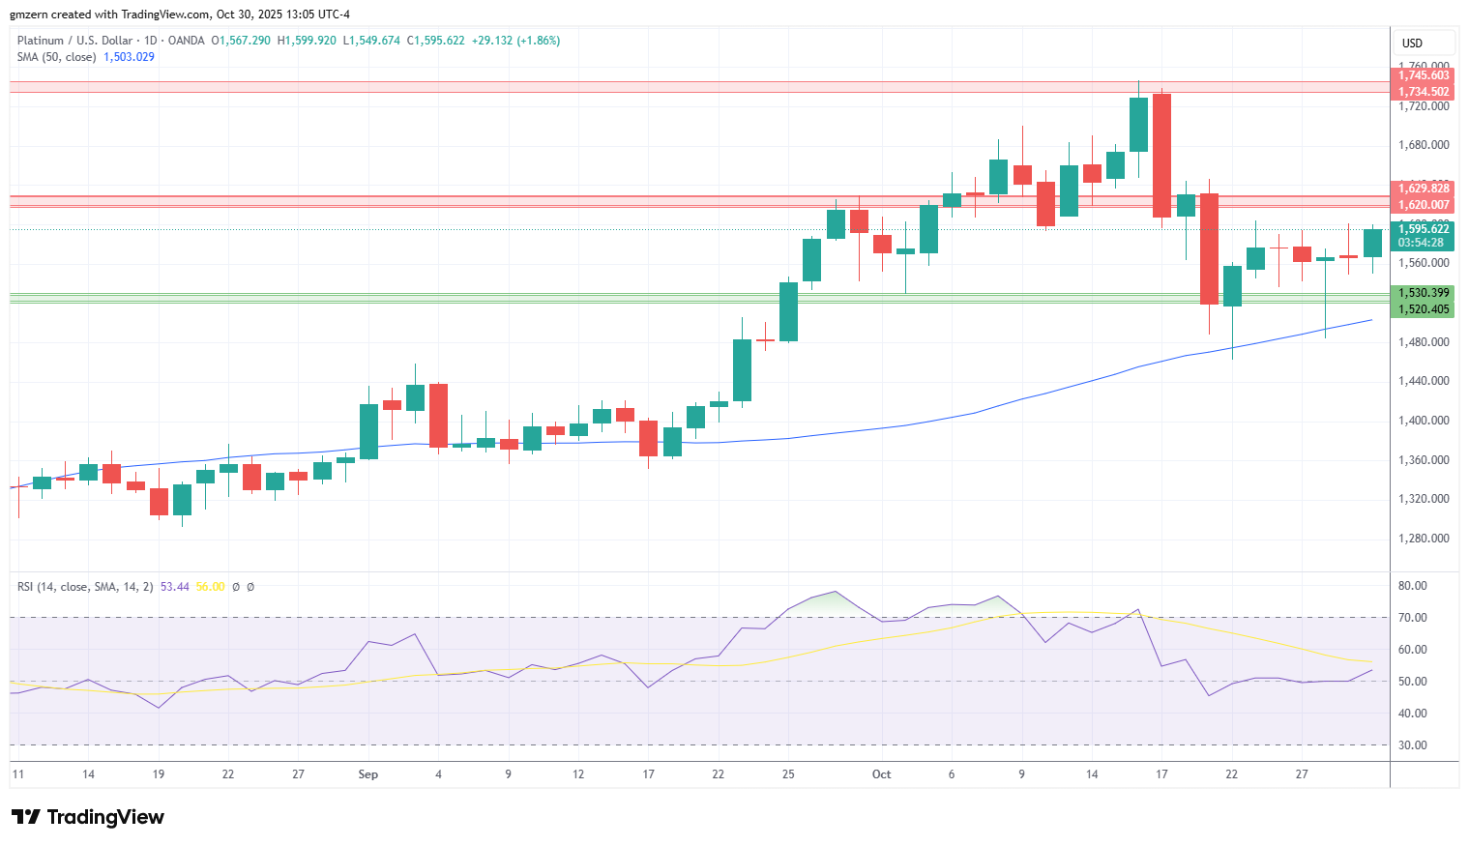This screenshot has width=1469, height=846.
Task: Click the 1,734.502 red price label
Action: 1424,92
